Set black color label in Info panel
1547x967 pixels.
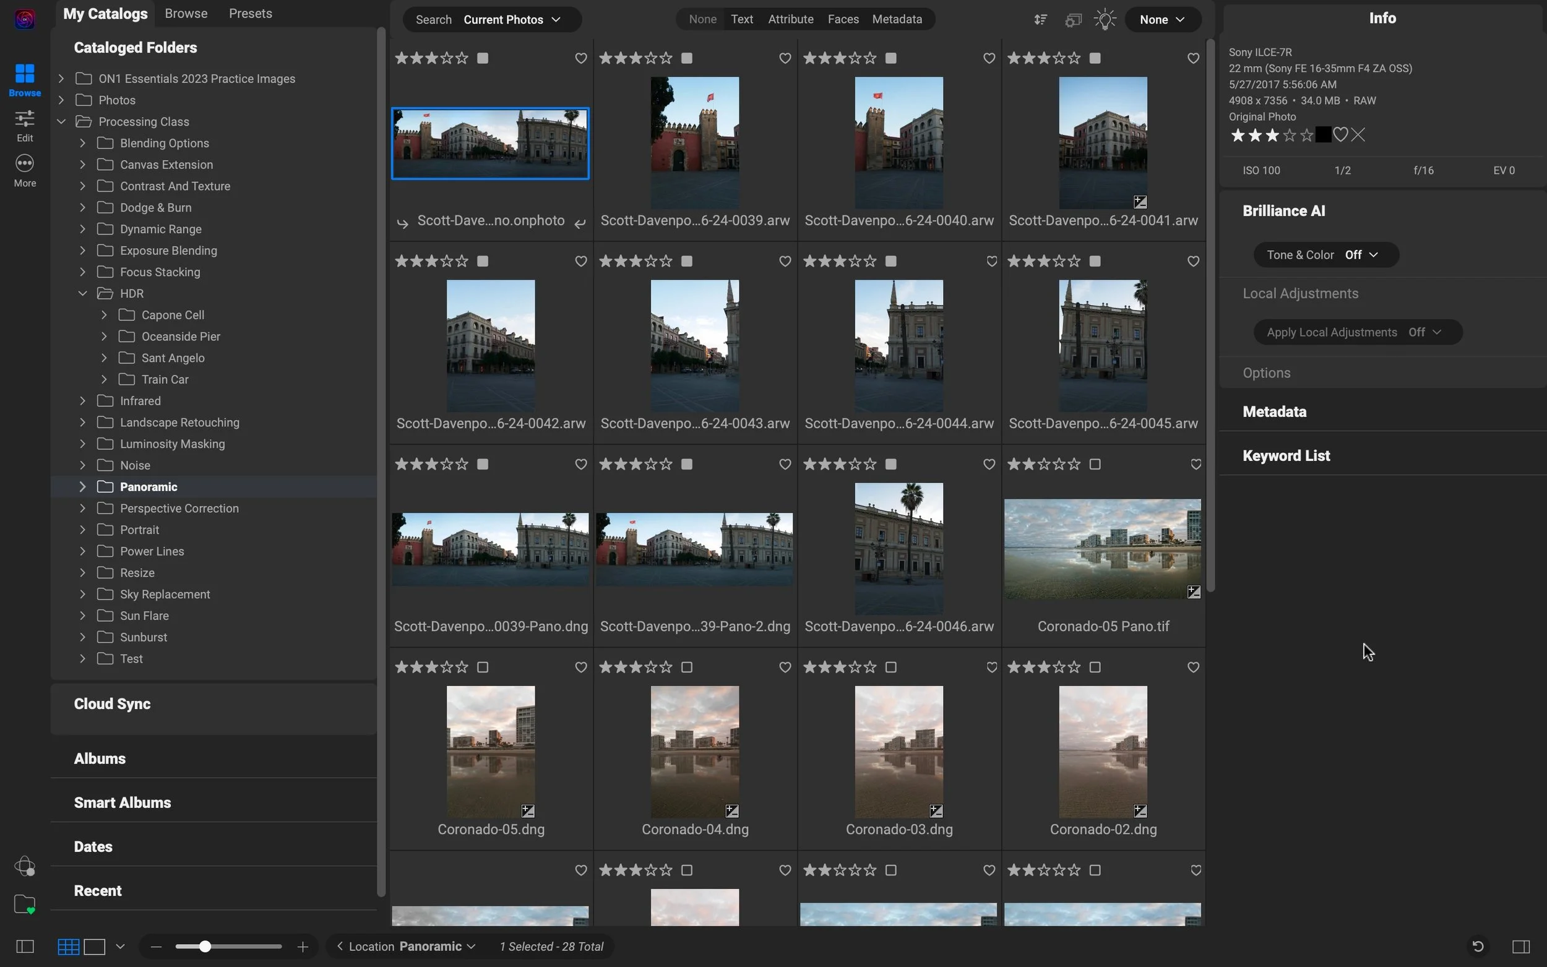[x=1323, y=135]
